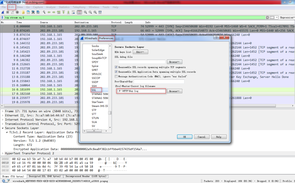Open the filter Expression button
This screenshot has height=183, width=295.
287,17
